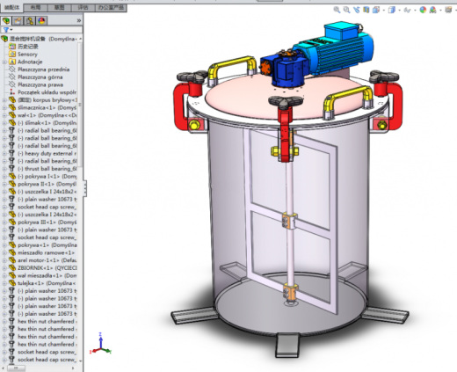Open the Apply Scene icon
Viewport: 457px width, 372px height.
pyautogui.click(x=432, y=10)
